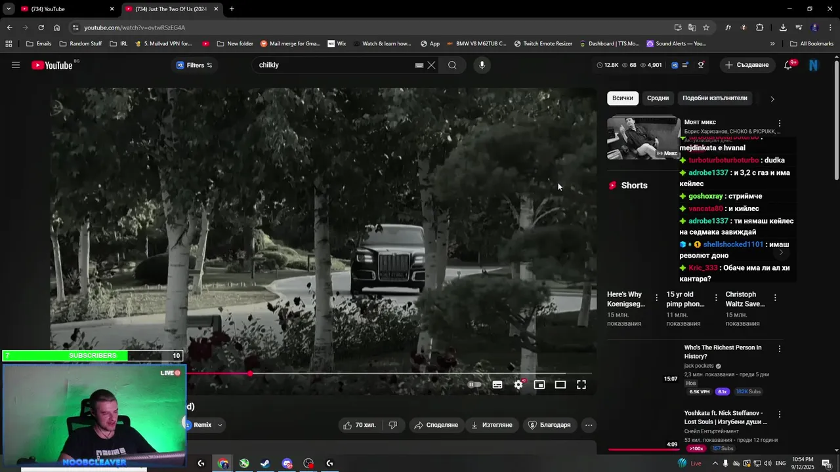Click in the chilkly search field
This screenshot has height=472, width=840.
[335, 65]
